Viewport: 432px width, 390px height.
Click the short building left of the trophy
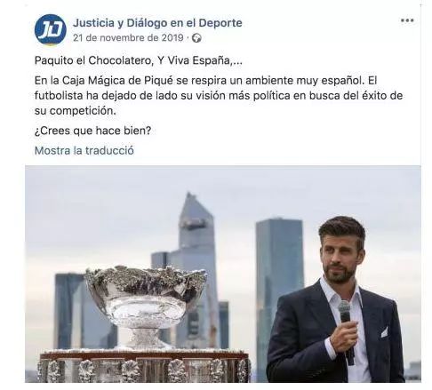tap(69, 311)
